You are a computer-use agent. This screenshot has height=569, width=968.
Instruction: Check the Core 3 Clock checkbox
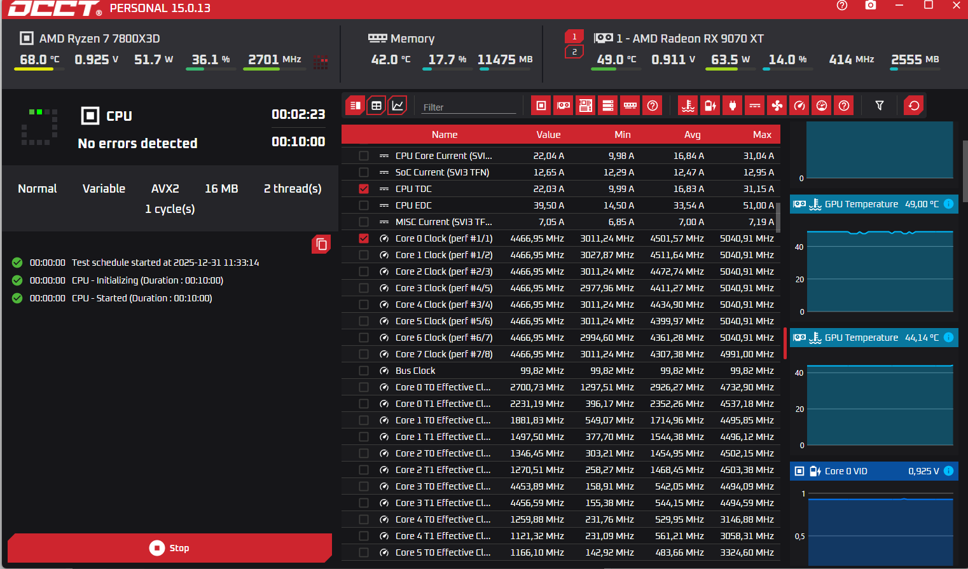click(364, 288)
